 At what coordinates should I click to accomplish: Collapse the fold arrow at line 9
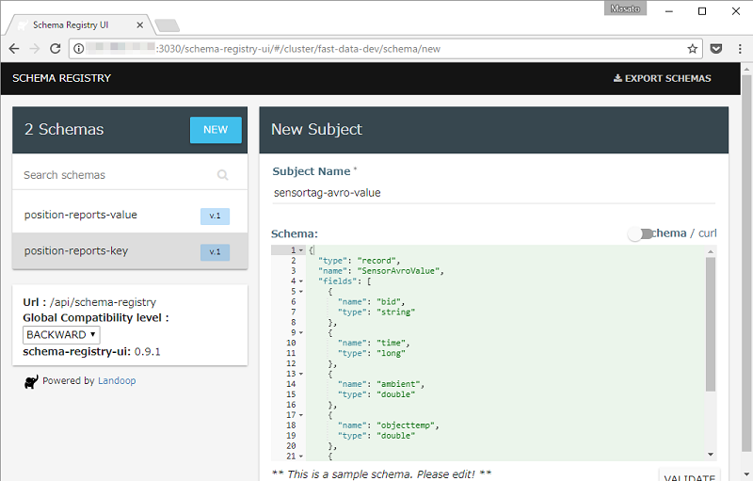tap(301, 332)
